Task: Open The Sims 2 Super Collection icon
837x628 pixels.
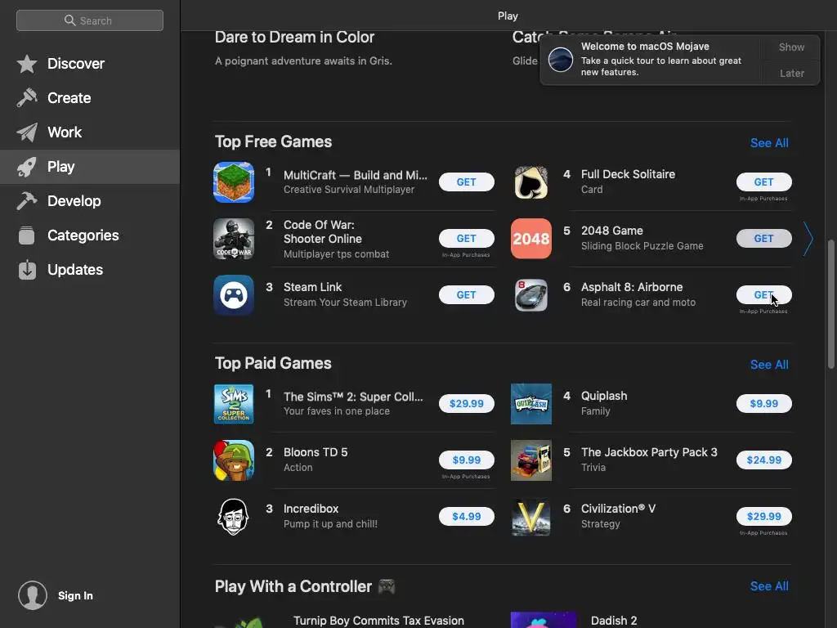Action: coord(234,404)
